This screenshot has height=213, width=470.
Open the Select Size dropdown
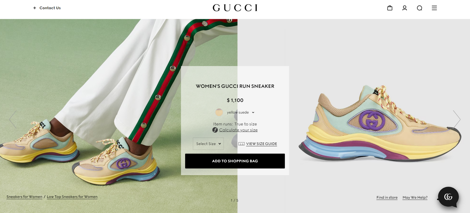pos(208,144)
